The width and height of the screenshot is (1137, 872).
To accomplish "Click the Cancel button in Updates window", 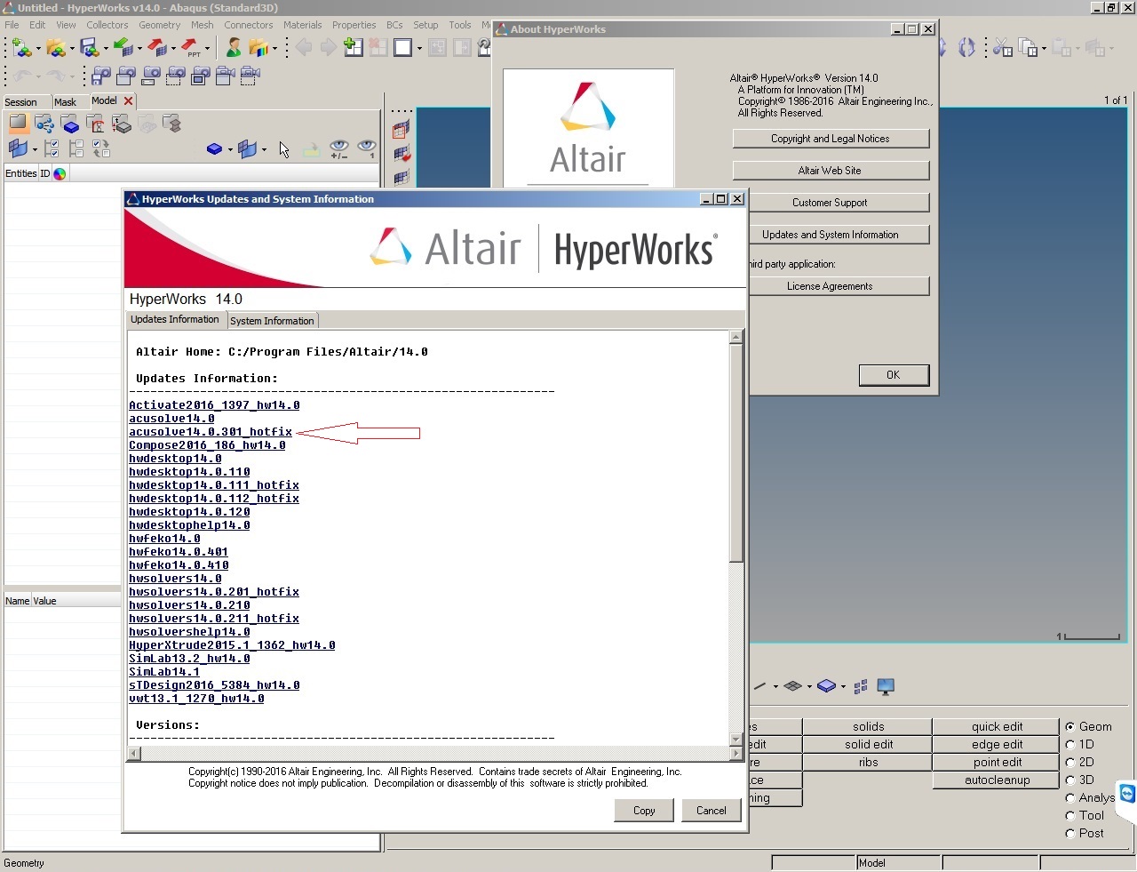I will pyautogui.click(x=712, y=811).
